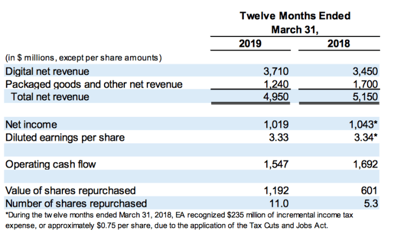Image resolution: width=394 pixels, height=237 pixels.
Task: Click the 2018 column header
Action: pos(338,44)
